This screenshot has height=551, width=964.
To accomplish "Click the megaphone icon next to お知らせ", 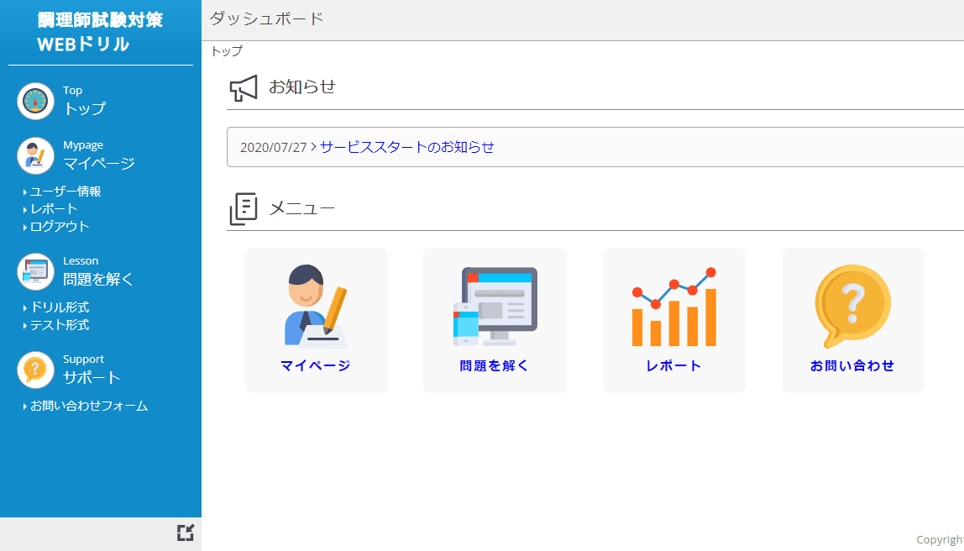I will click(x=243, y=87).
